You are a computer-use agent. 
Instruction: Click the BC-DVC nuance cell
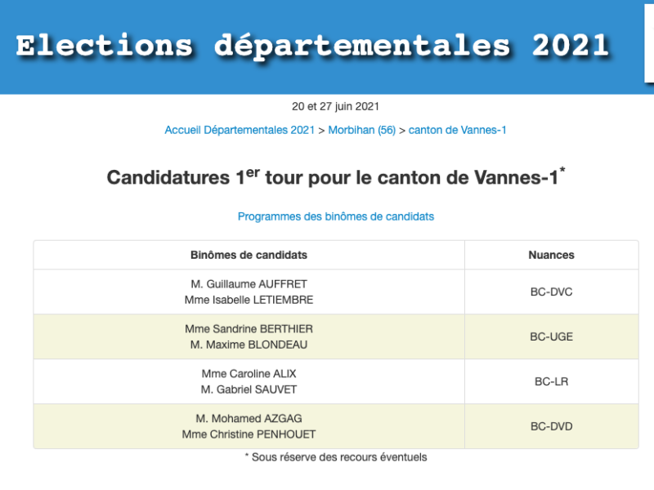click(x=551, y=292)
